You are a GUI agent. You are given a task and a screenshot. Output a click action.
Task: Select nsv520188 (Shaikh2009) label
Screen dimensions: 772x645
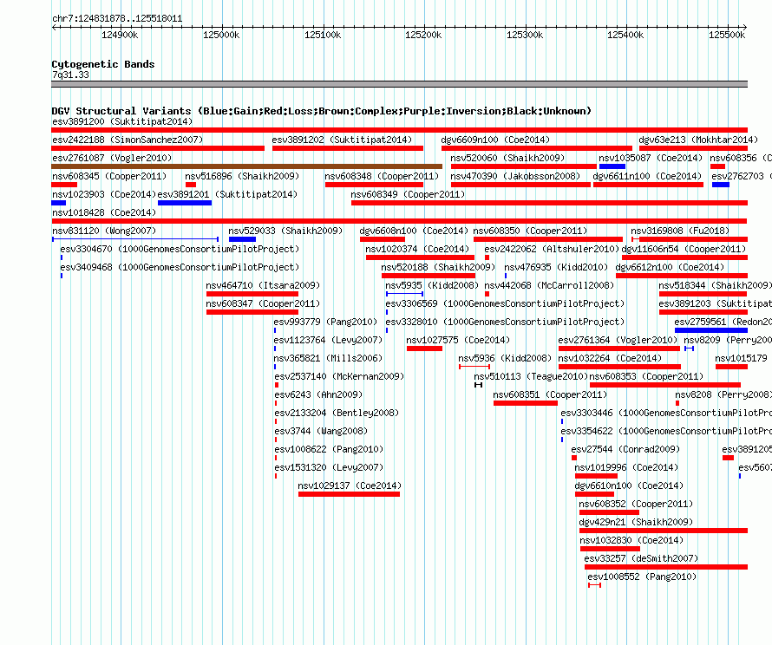(x=438, y=267)
